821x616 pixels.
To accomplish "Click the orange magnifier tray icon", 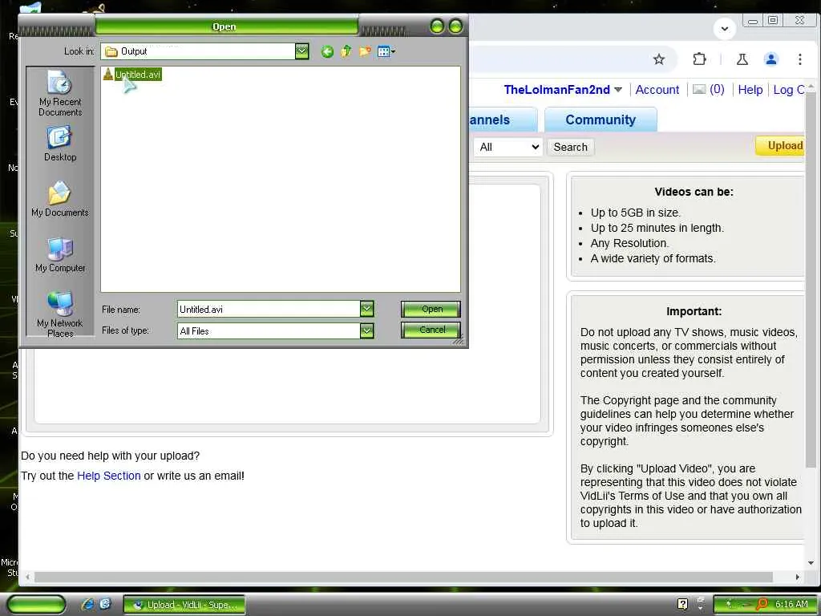I will [x=762, y=604].
